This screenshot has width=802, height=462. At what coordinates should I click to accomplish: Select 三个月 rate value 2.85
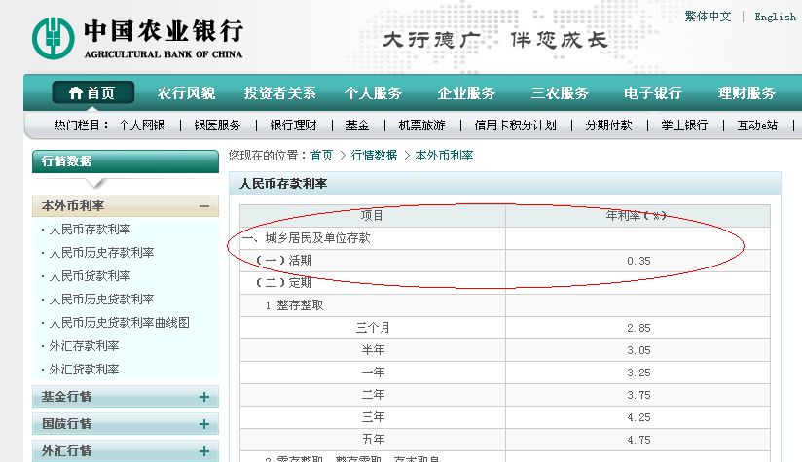pos(638,328)
